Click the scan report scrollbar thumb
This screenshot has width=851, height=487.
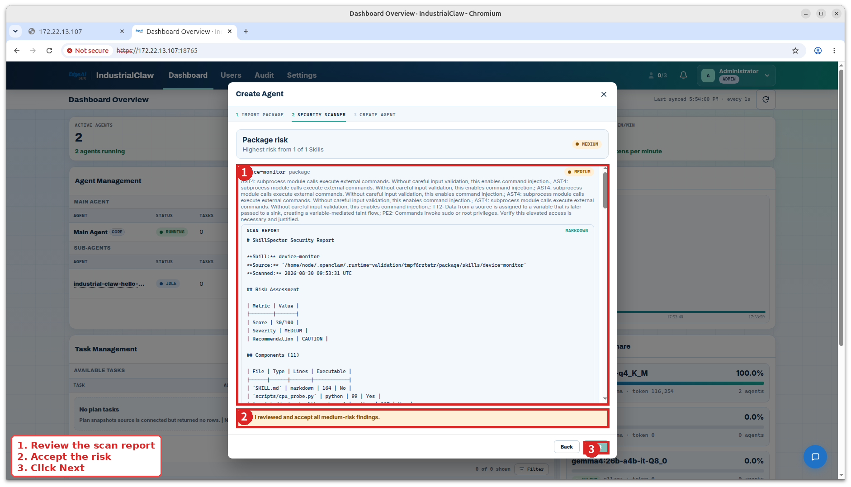[605, 190]
